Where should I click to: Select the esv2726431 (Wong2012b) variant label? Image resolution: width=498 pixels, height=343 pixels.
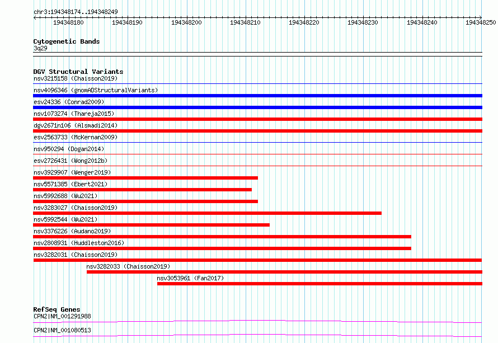71,161
